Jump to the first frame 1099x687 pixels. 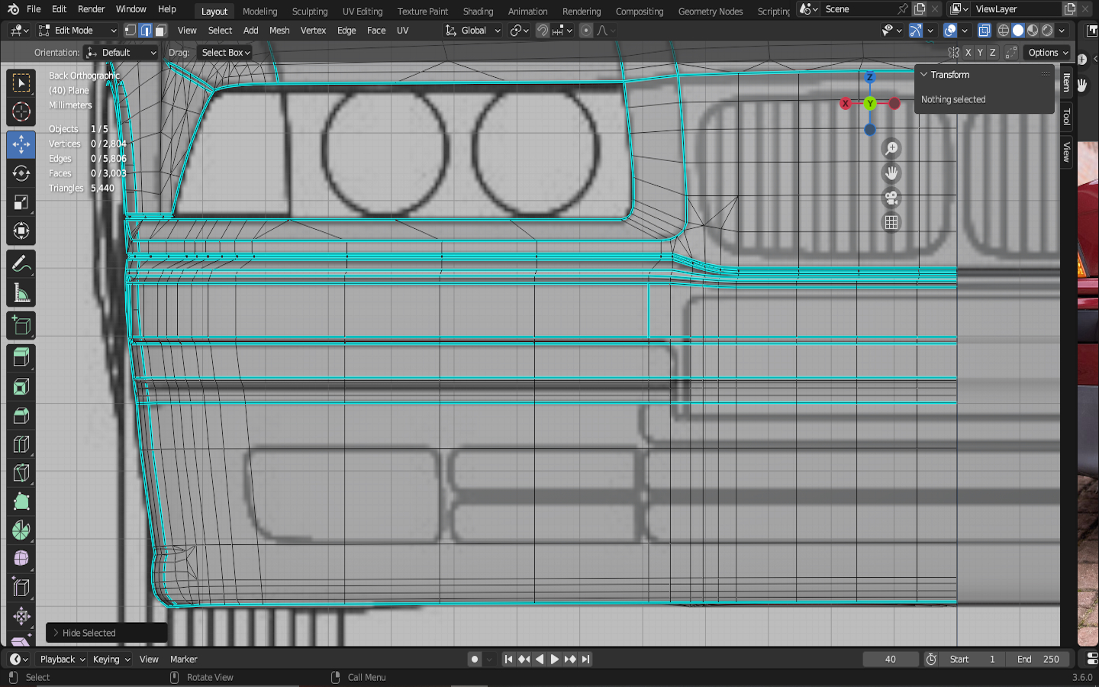pos(509,660)
